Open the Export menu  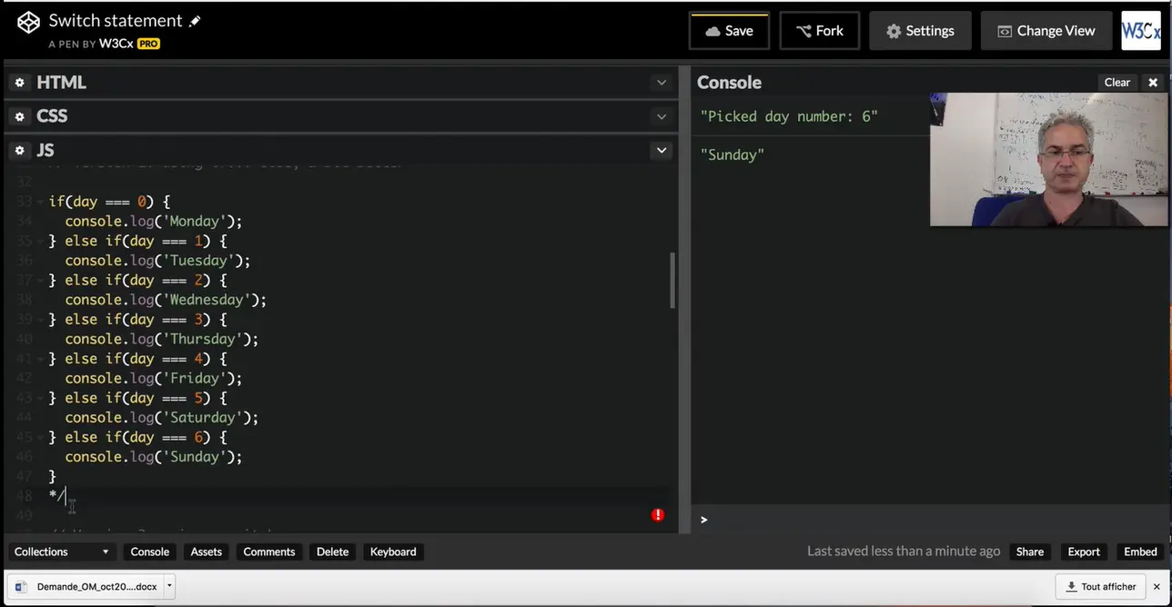tap(1084, 552)
